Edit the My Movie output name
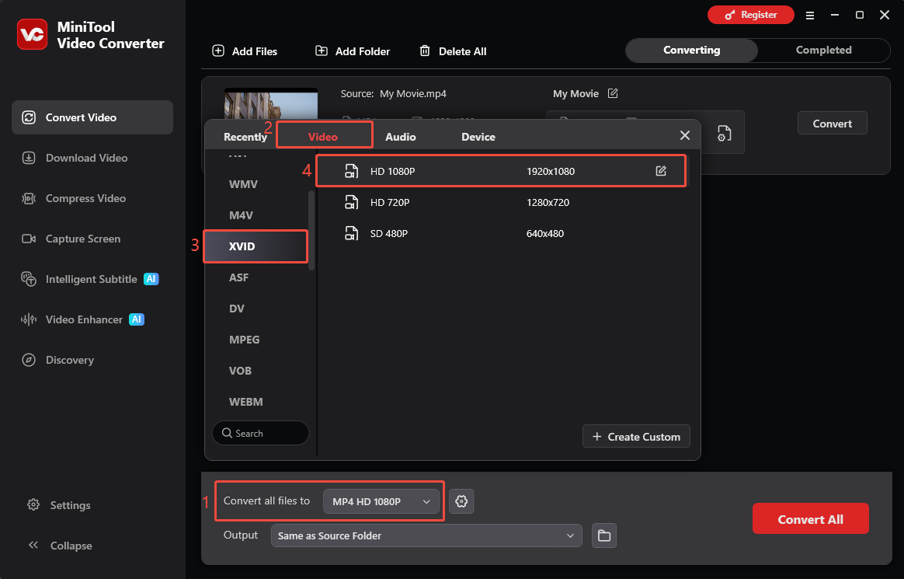The width and height of the screenshot is (904, 579). 613,93
